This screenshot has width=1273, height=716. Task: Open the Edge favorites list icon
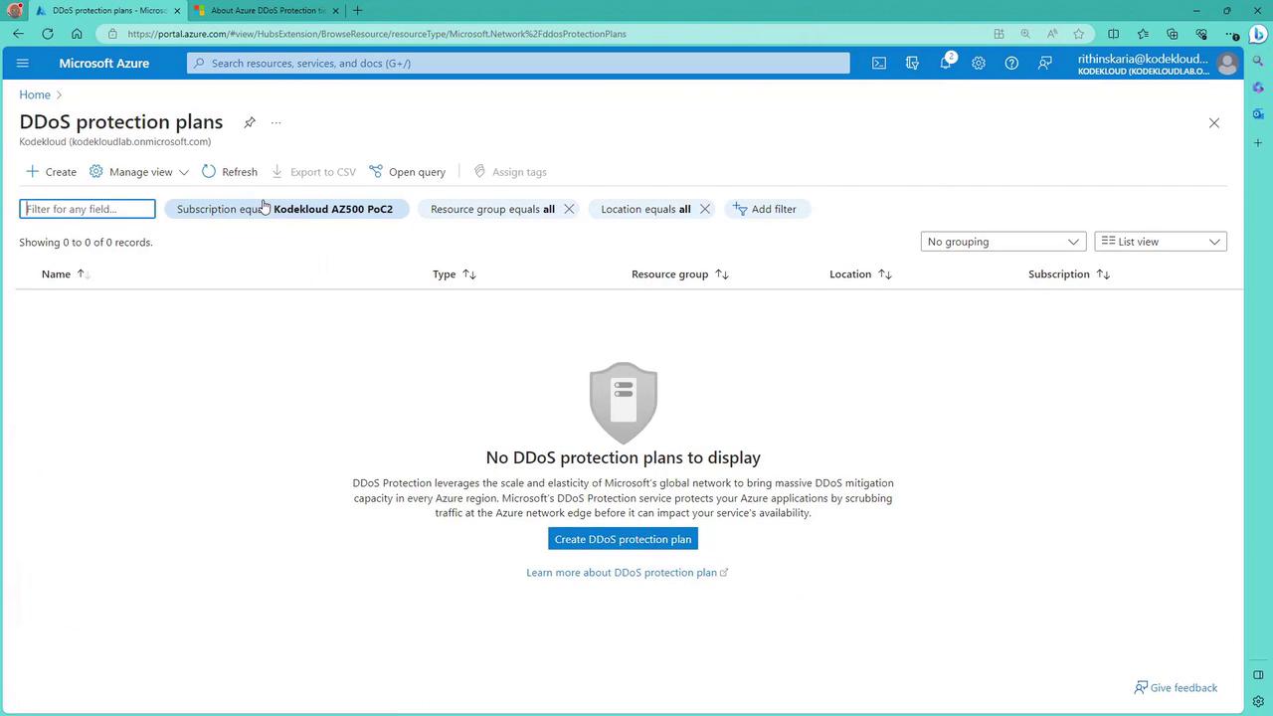pyautogui.click(x=1143, y=34)
